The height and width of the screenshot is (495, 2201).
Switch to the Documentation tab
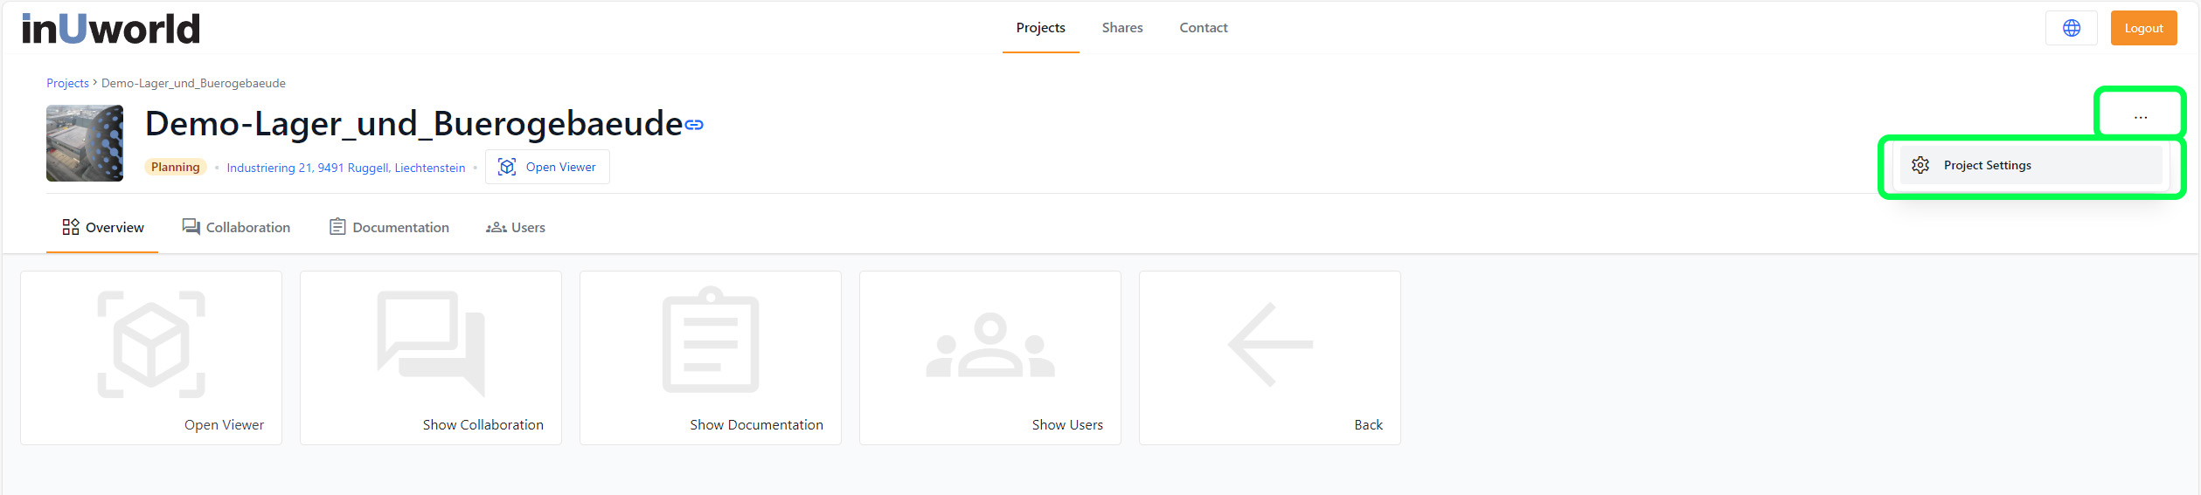point(389,227)
